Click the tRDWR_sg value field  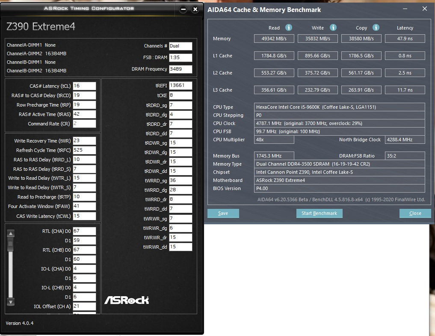click(x=181, y=143)
